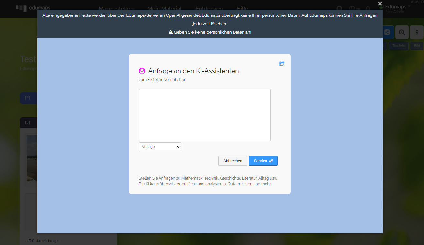424x245 pixels.
Task: Click the edumaps logo in header
Action: tap(33, 8)
